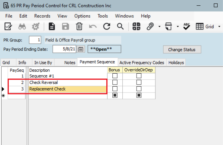Click the printer icon
This screenshot has height=145, width=223.
[x=169, y=27]
